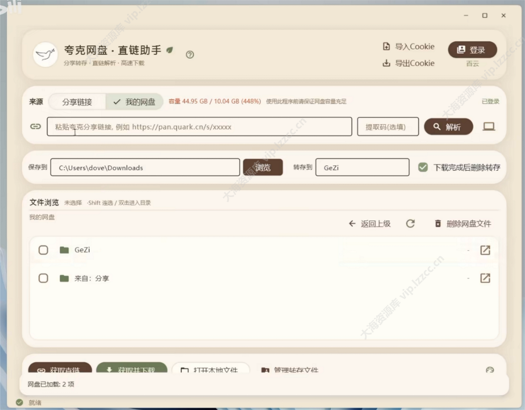Open the help question-mark icon
525x410 pixels.
click(x=190, y=55)
